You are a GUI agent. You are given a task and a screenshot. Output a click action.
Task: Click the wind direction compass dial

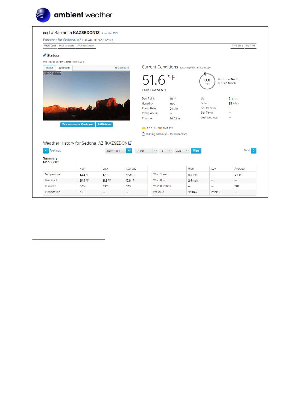click(207, 81)
